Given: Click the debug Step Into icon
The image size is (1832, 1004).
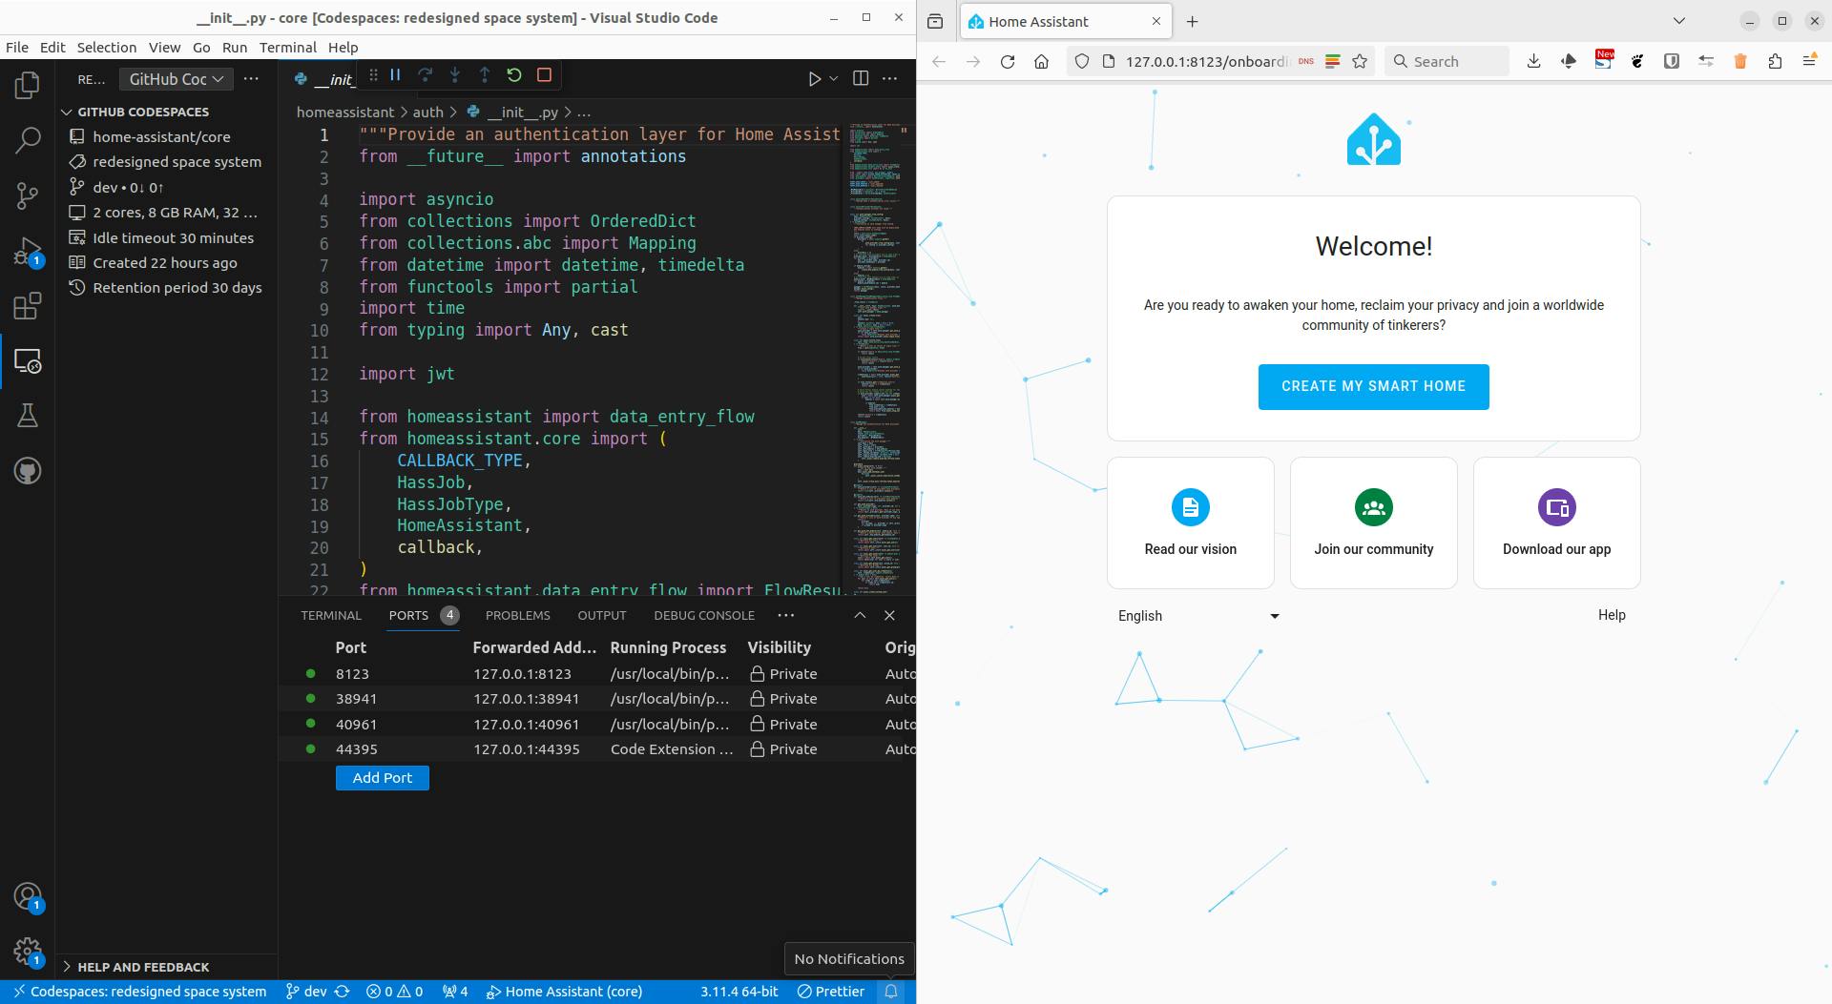Looking at the screenshot, I should (x=455, y=74).
